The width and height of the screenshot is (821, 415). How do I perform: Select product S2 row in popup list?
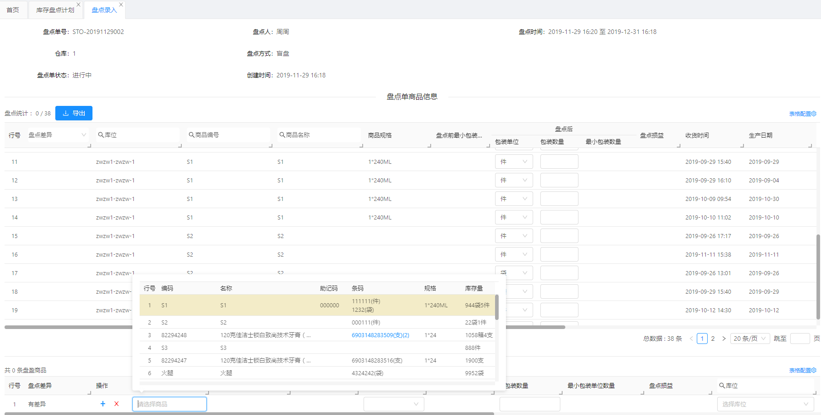click(317, 322)
